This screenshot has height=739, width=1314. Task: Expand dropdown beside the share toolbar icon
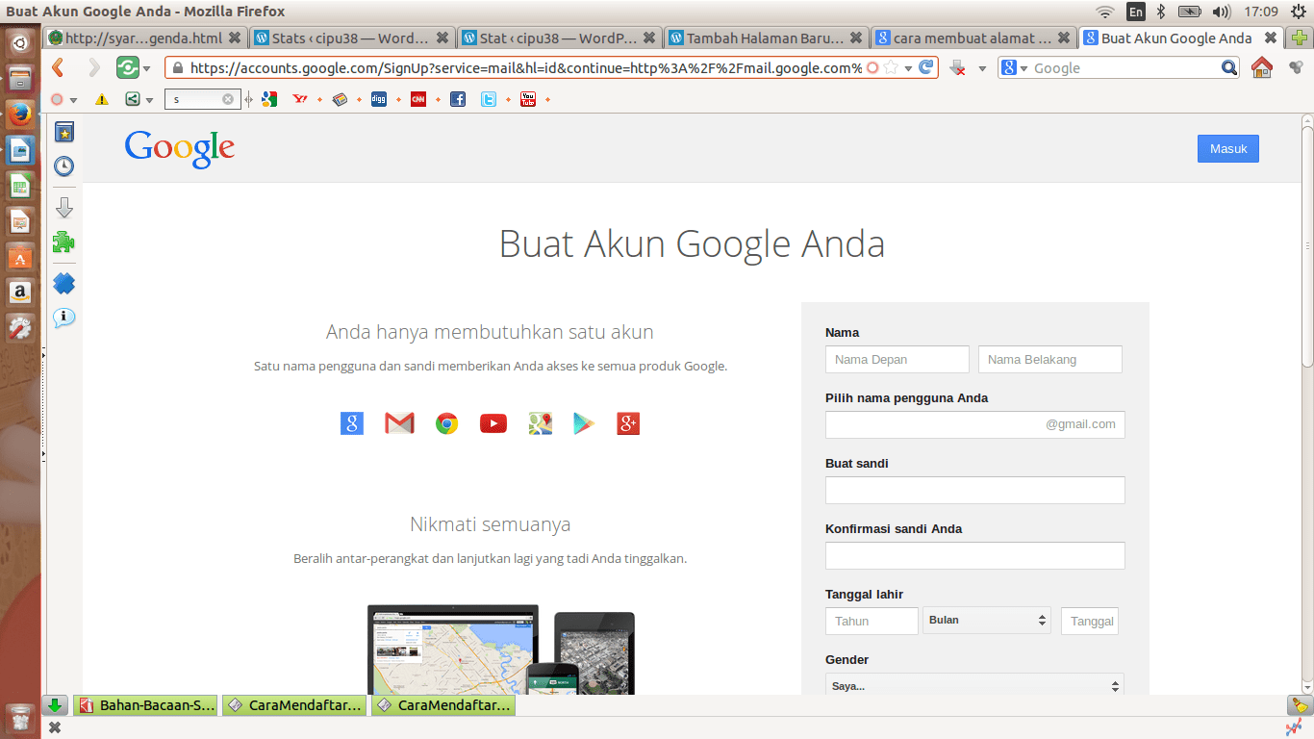(149, 99)
